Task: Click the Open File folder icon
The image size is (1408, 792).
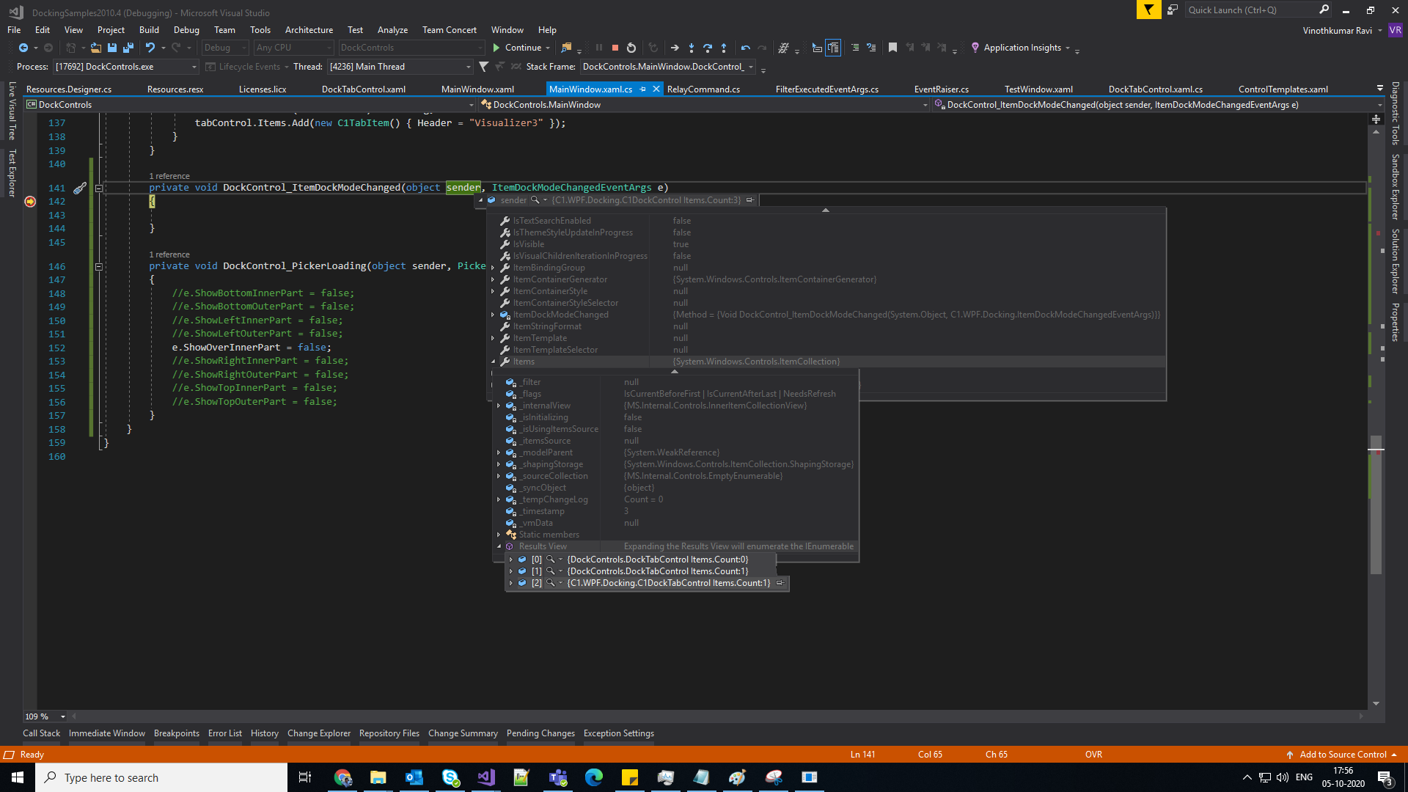Action: (96, 48)
